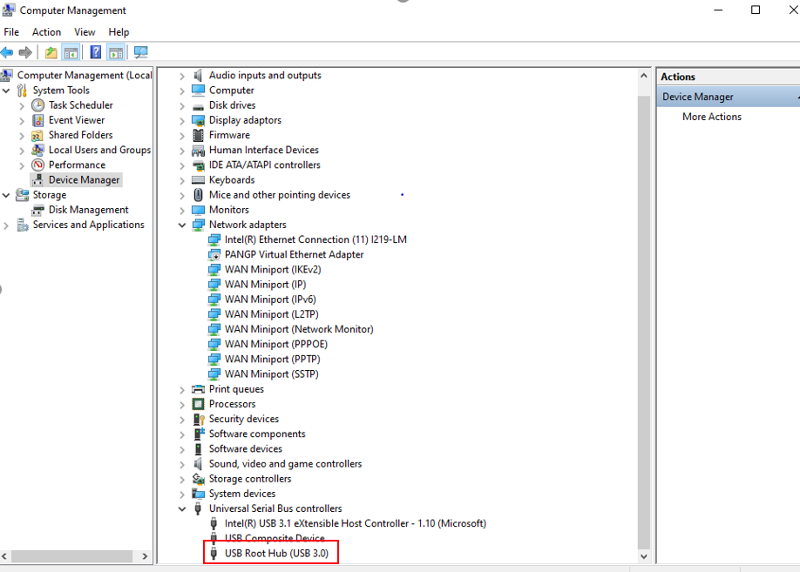Click the device list scroll up arrow
The height and width of the screenshot is (572, 800).
tap(644, 76)
